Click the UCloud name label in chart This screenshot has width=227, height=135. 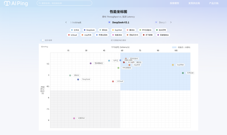120,81
